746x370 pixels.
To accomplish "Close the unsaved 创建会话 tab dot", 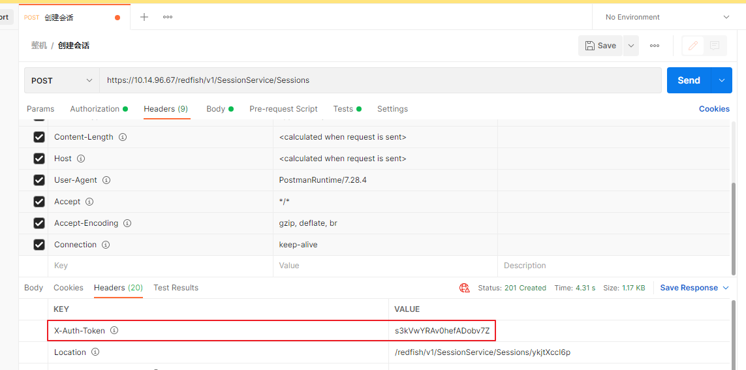I will click(117, 18).
